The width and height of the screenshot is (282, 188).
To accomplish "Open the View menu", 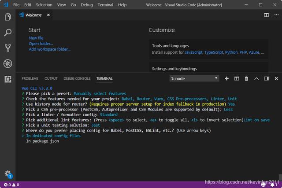I will coord(61,5).
